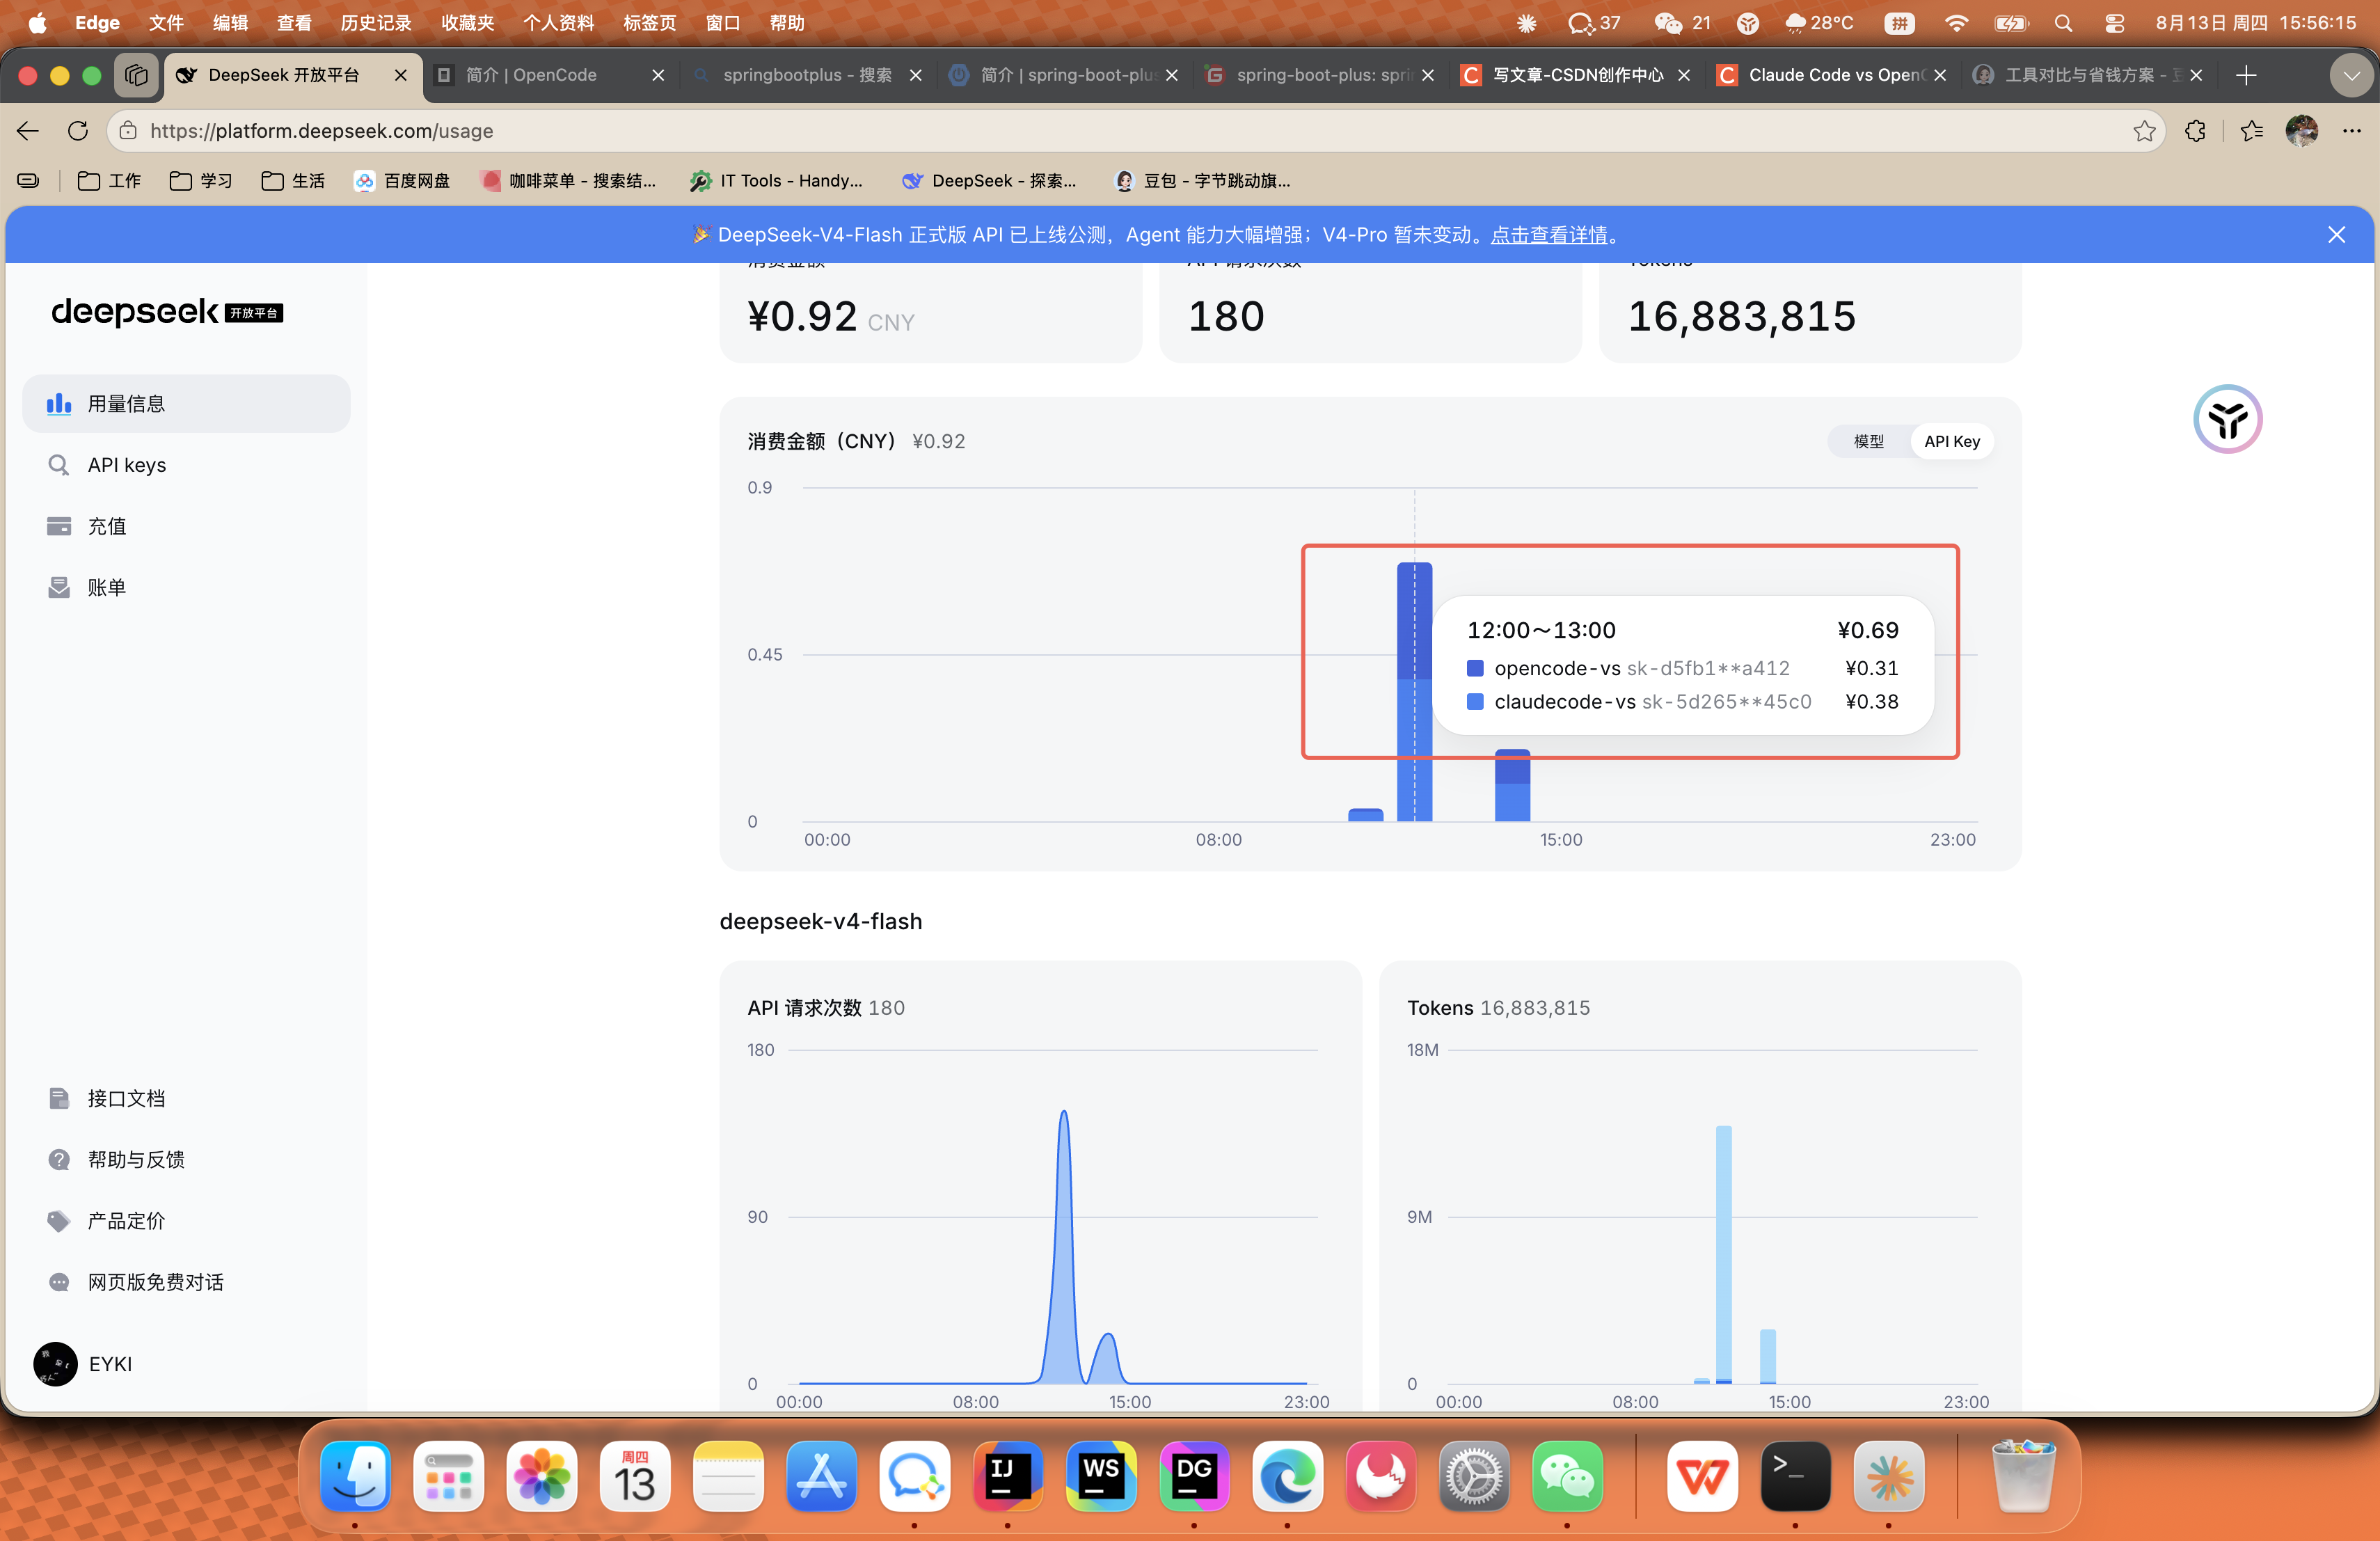Switch to the 工具对比与省钱方案 tab
The height and width of the screenshot is (1541, 2380).
point(2088,75)
